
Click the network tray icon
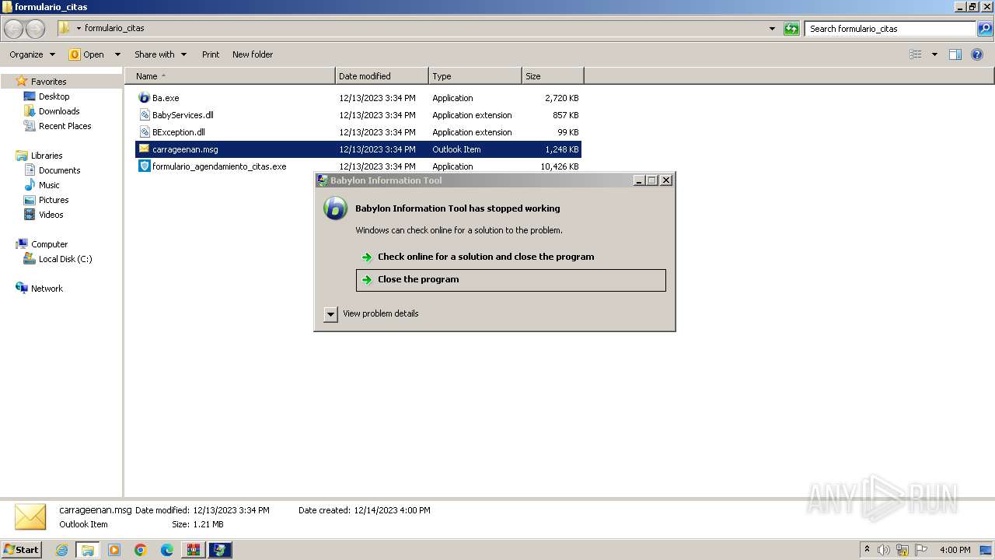(x=902, y=550)
